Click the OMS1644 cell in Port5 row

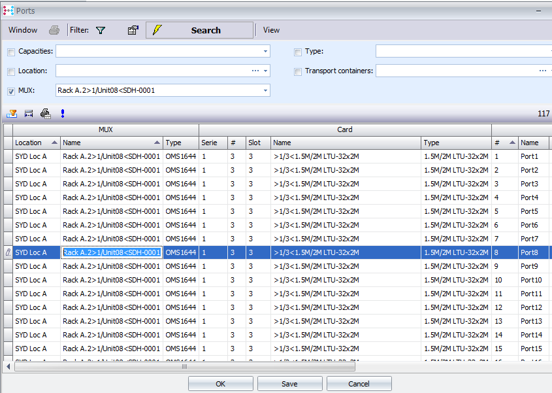181,211
